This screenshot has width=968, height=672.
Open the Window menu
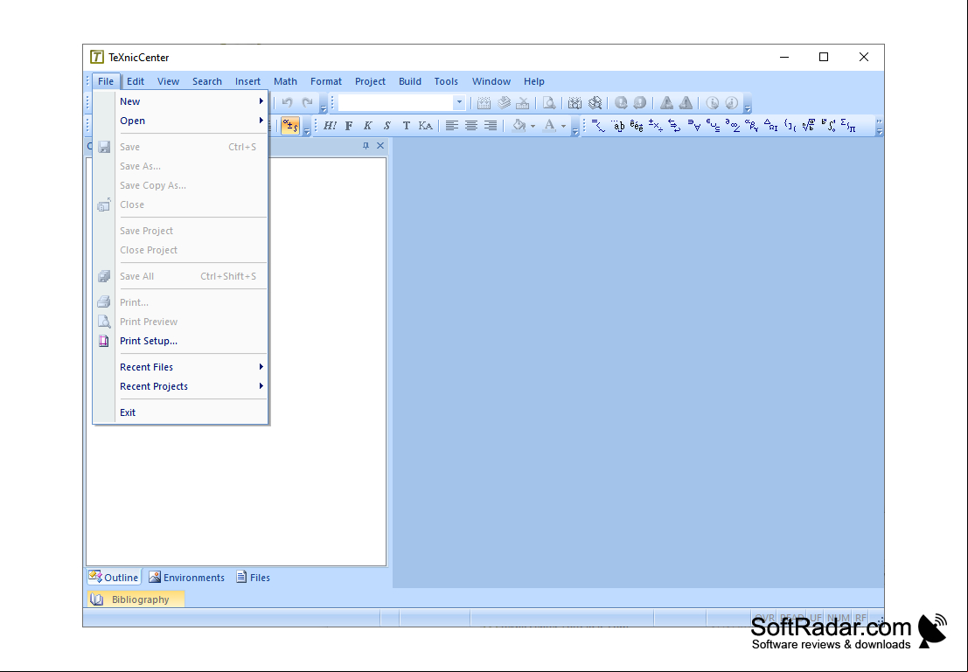(x=491, y=81)
